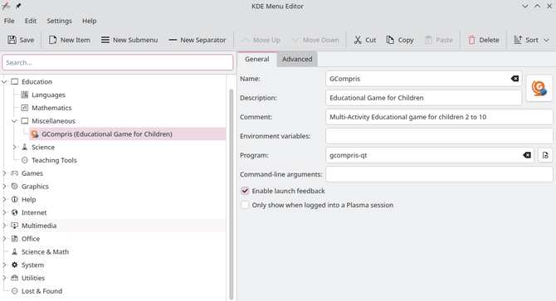Click the Multimedia monitor icon
This screenshot has width=556, height=301.
click(15, 226)
